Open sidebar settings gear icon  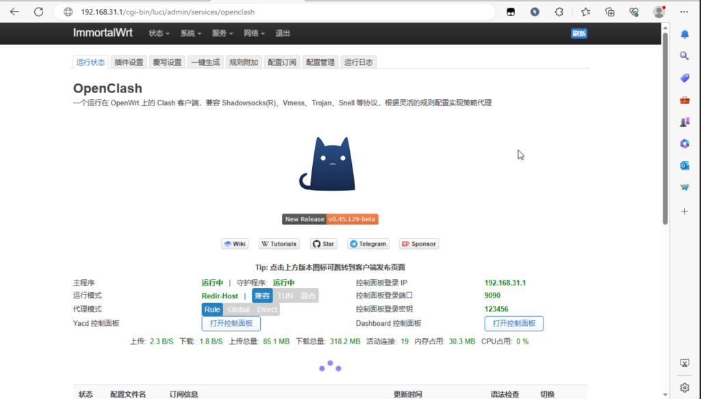(685, 387)
